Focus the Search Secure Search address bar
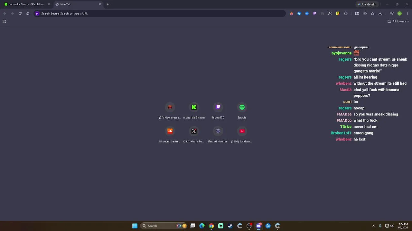412x231 pixels. click(160, 13)
